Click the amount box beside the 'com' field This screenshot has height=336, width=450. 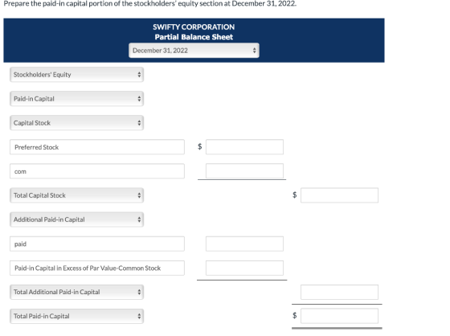[244, 171]
